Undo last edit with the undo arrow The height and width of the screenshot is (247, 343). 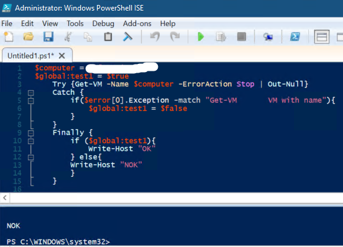click(155, 37)
